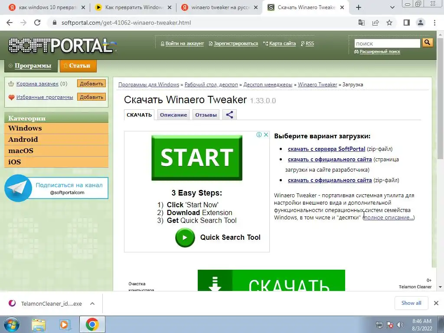Close the START advertisement with X icon

(266, 134)
